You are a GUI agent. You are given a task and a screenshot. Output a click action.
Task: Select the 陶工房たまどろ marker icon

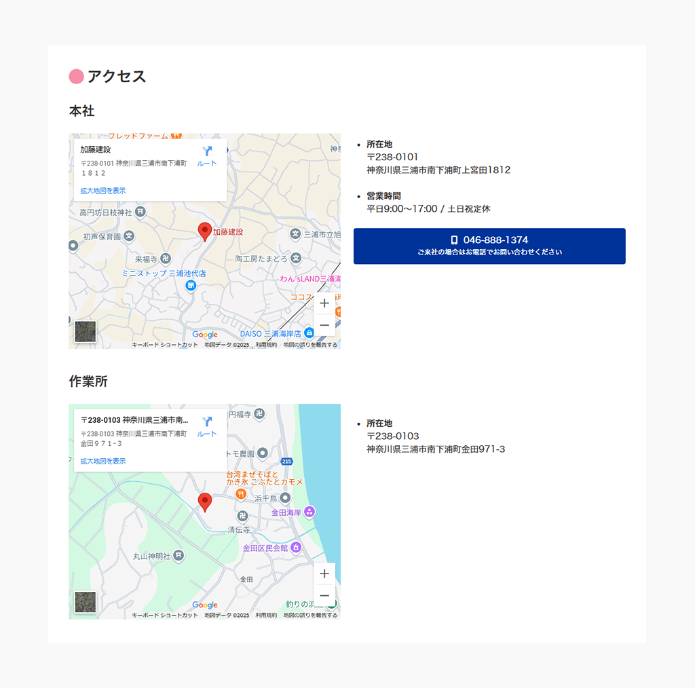click(x=296, y=258)
